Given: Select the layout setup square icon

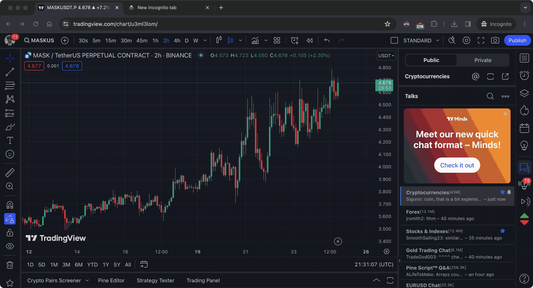Looking at the screenshot, I should (x=394, y=40).
